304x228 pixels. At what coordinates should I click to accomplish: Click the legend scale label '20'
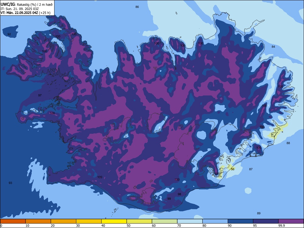pos(53,226)
